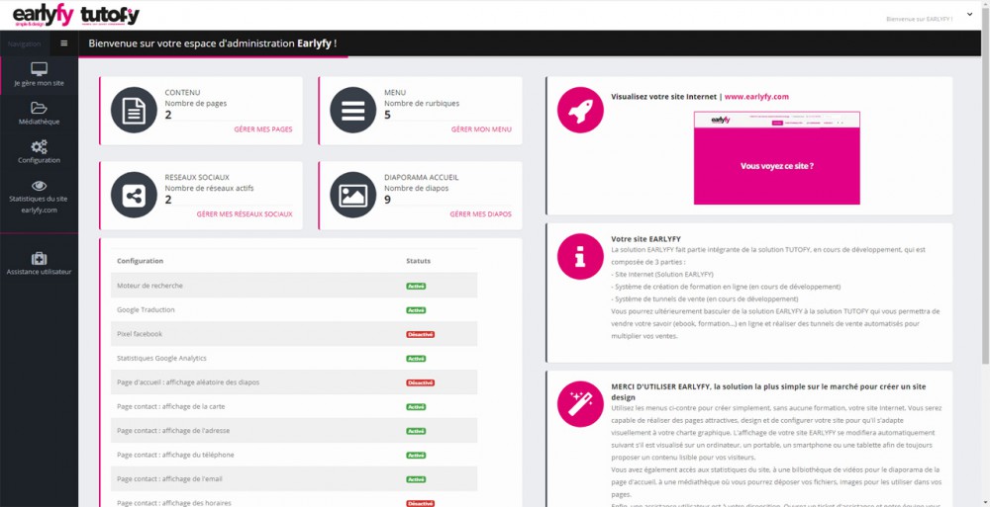The height and width of the screenshot is (507, 990).
Task: Click the CONTENU document icon
Action: click(134, 111)
